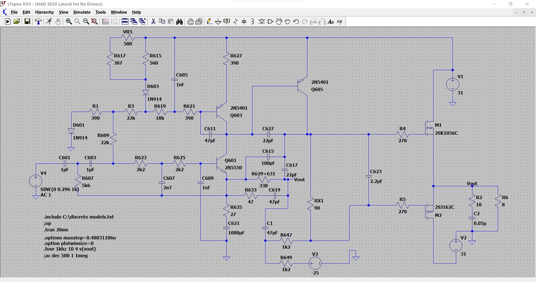Restore the inner schematic window
Screen dimensions: 536x282
click(524, 13)
